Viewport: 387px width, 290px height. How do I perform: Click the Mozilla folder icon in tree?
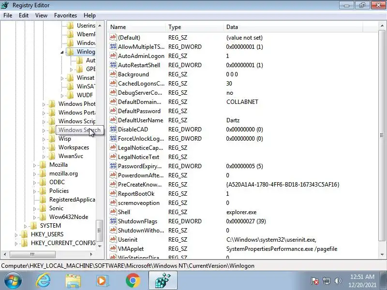click(x=43, y=165)
